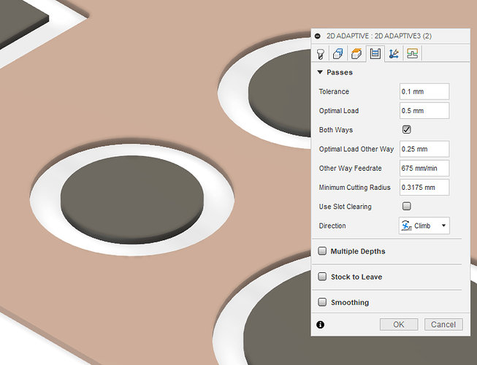Click the info icon at dialog bottom
The height and width of the screenshot is (365, 477).
(x=320, y=324)
